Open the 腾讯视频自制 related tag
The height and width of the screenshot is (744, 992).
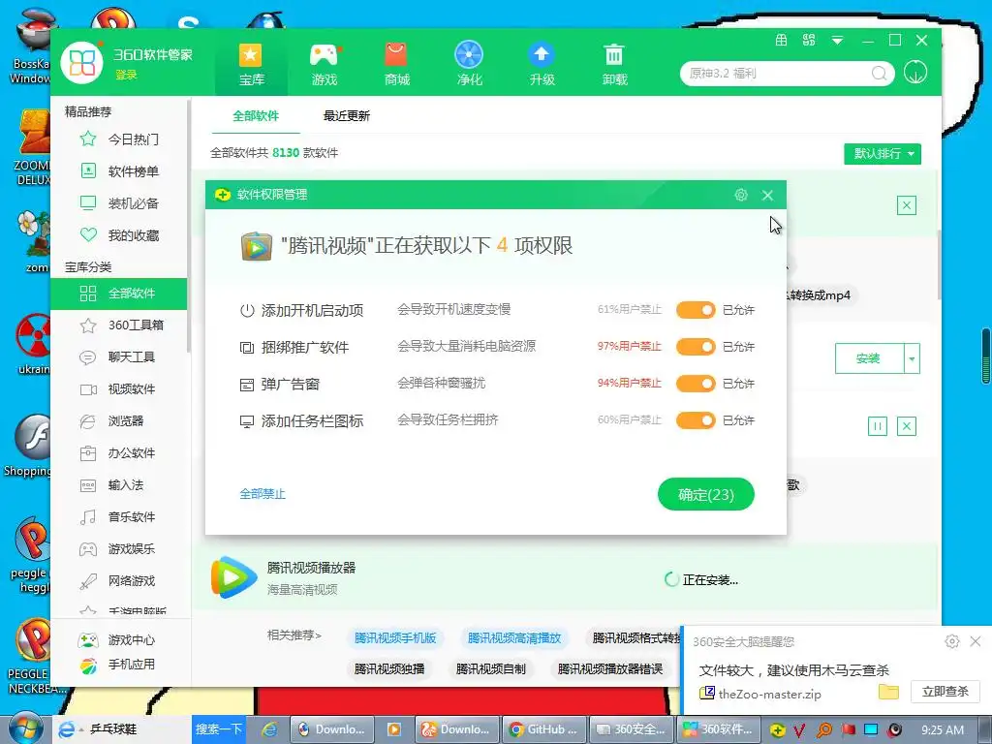[490, 668]
